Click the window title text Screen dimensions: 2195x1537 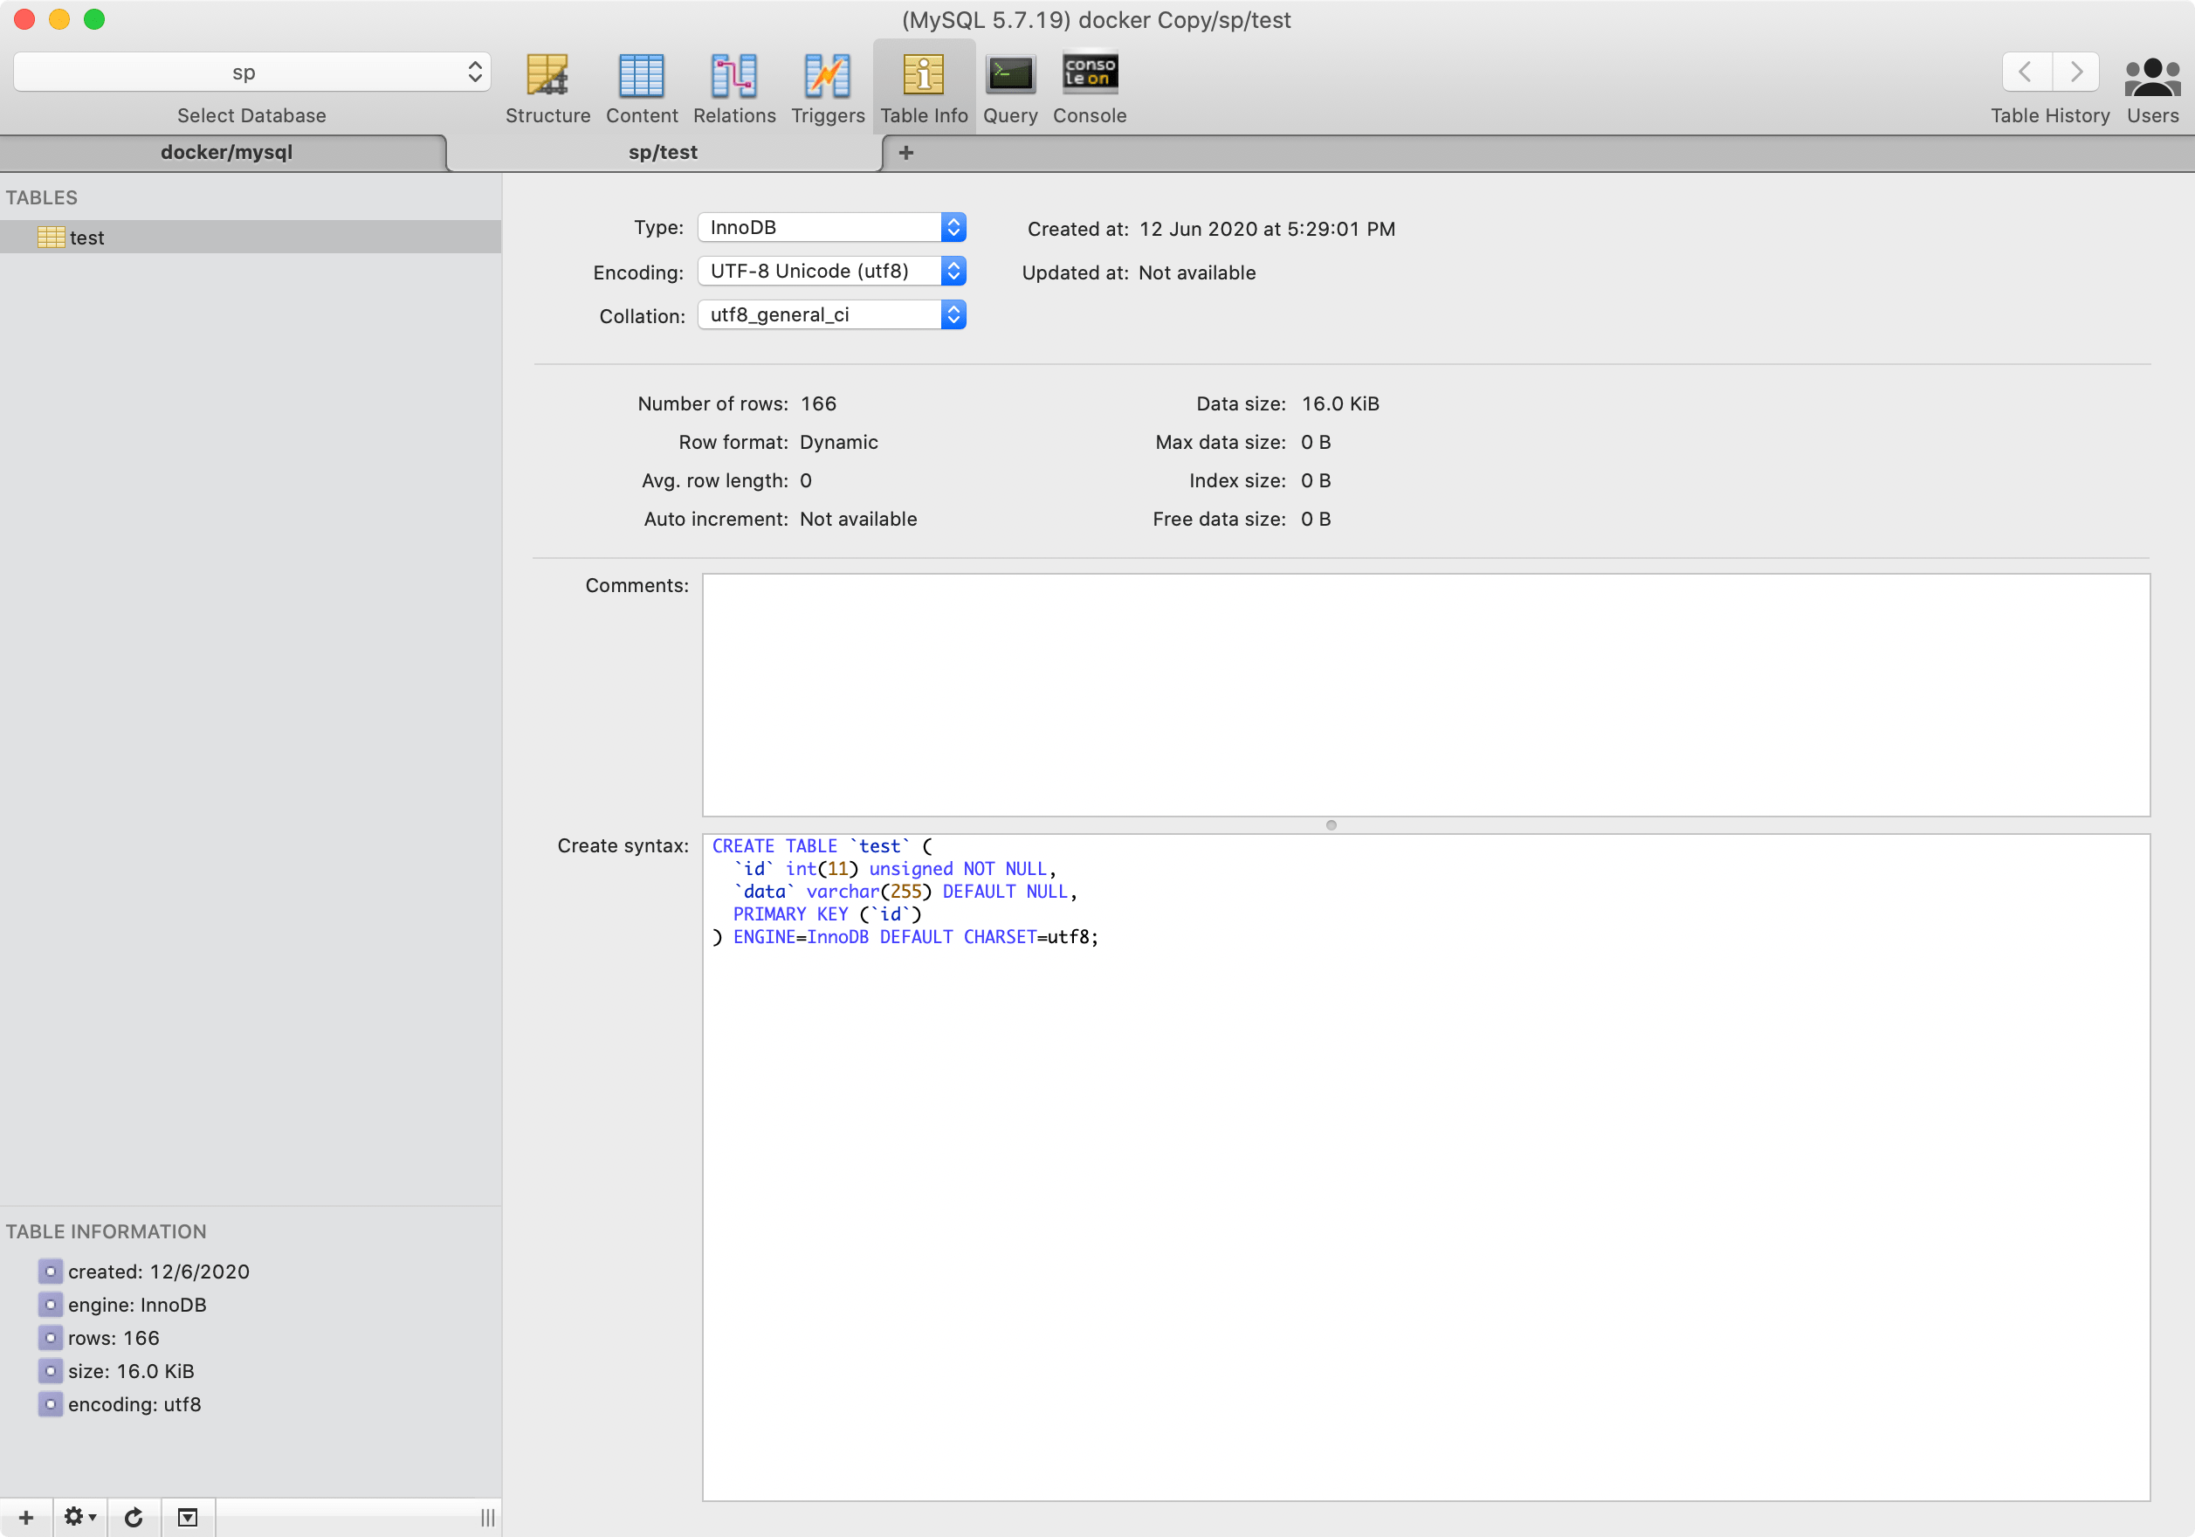1097,20
